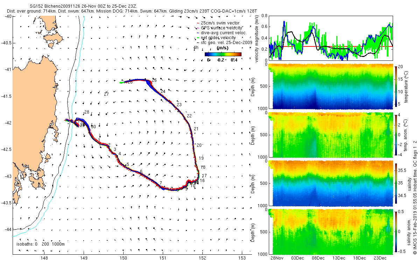The height and width of the screenshot is (262, 420).
Task: Click longitude tick '148' on map axis
Action: 44,259
